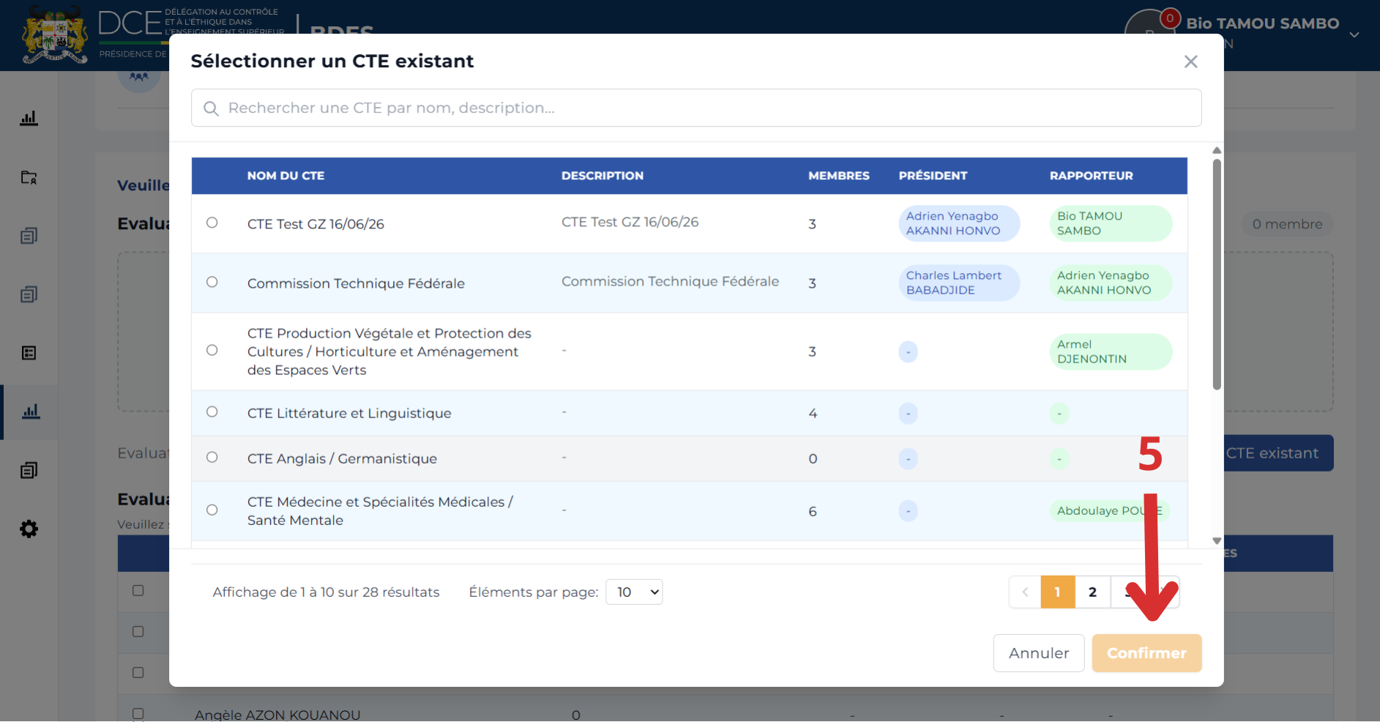Click CTE Anglais / Germanistique name

coord(342,458)
